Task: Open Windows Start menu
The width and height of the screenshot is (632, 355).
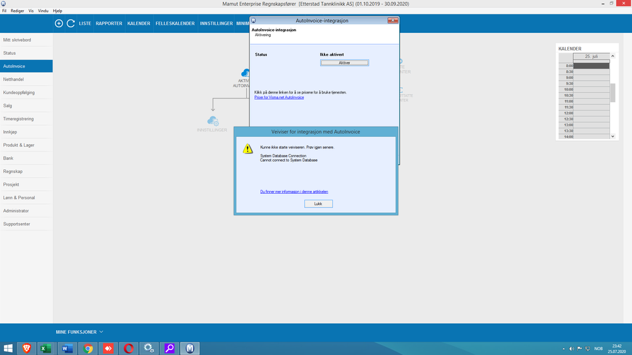Action: 8,348
